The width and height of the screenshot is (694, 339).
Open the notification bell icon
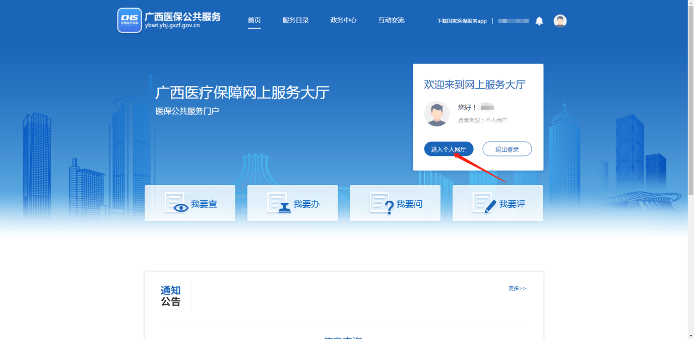tap(539, 21)
